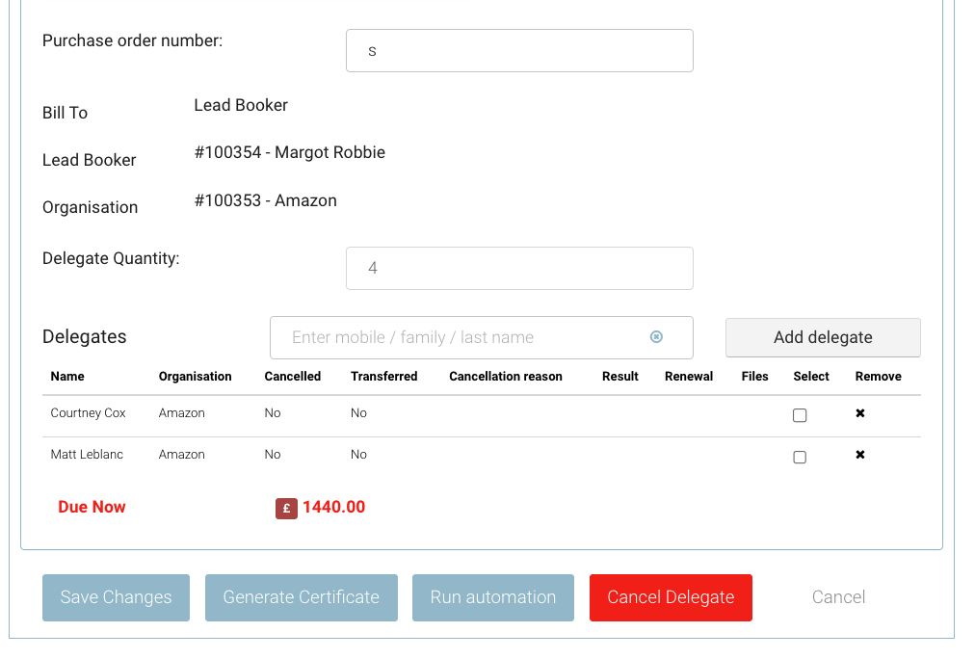Clear the delegate search field icon
Viewport: 975px width, 659px height.
pos(656,337)
